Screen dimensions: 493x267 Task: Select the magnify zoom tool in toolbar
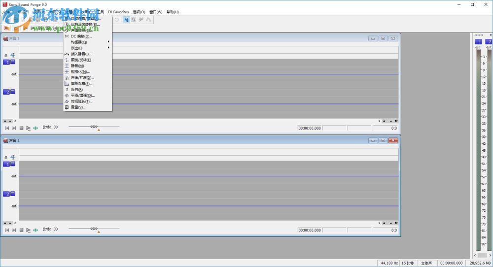coord(134,20)
